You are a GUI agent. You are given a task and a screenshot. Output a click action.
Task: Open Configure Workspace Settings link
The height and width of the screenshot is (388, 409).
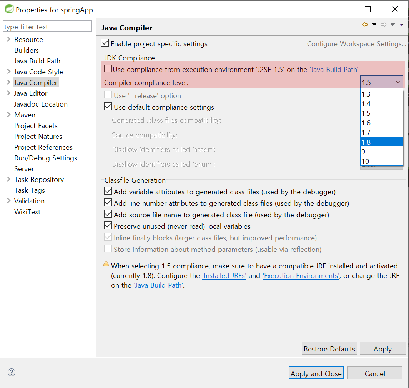point(356,43)
